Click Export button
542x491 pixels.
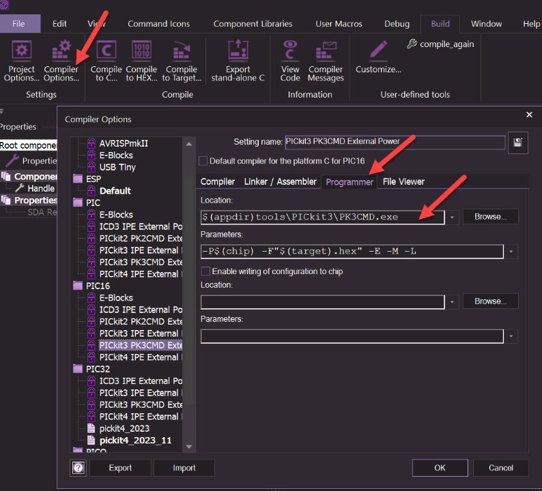(120, 468)
